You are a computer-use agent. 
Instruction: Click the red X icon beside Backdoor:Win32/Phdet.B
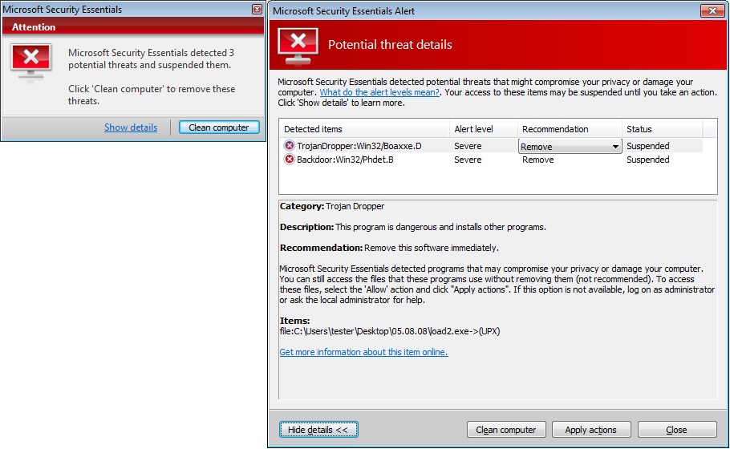[x=290, y=160]
